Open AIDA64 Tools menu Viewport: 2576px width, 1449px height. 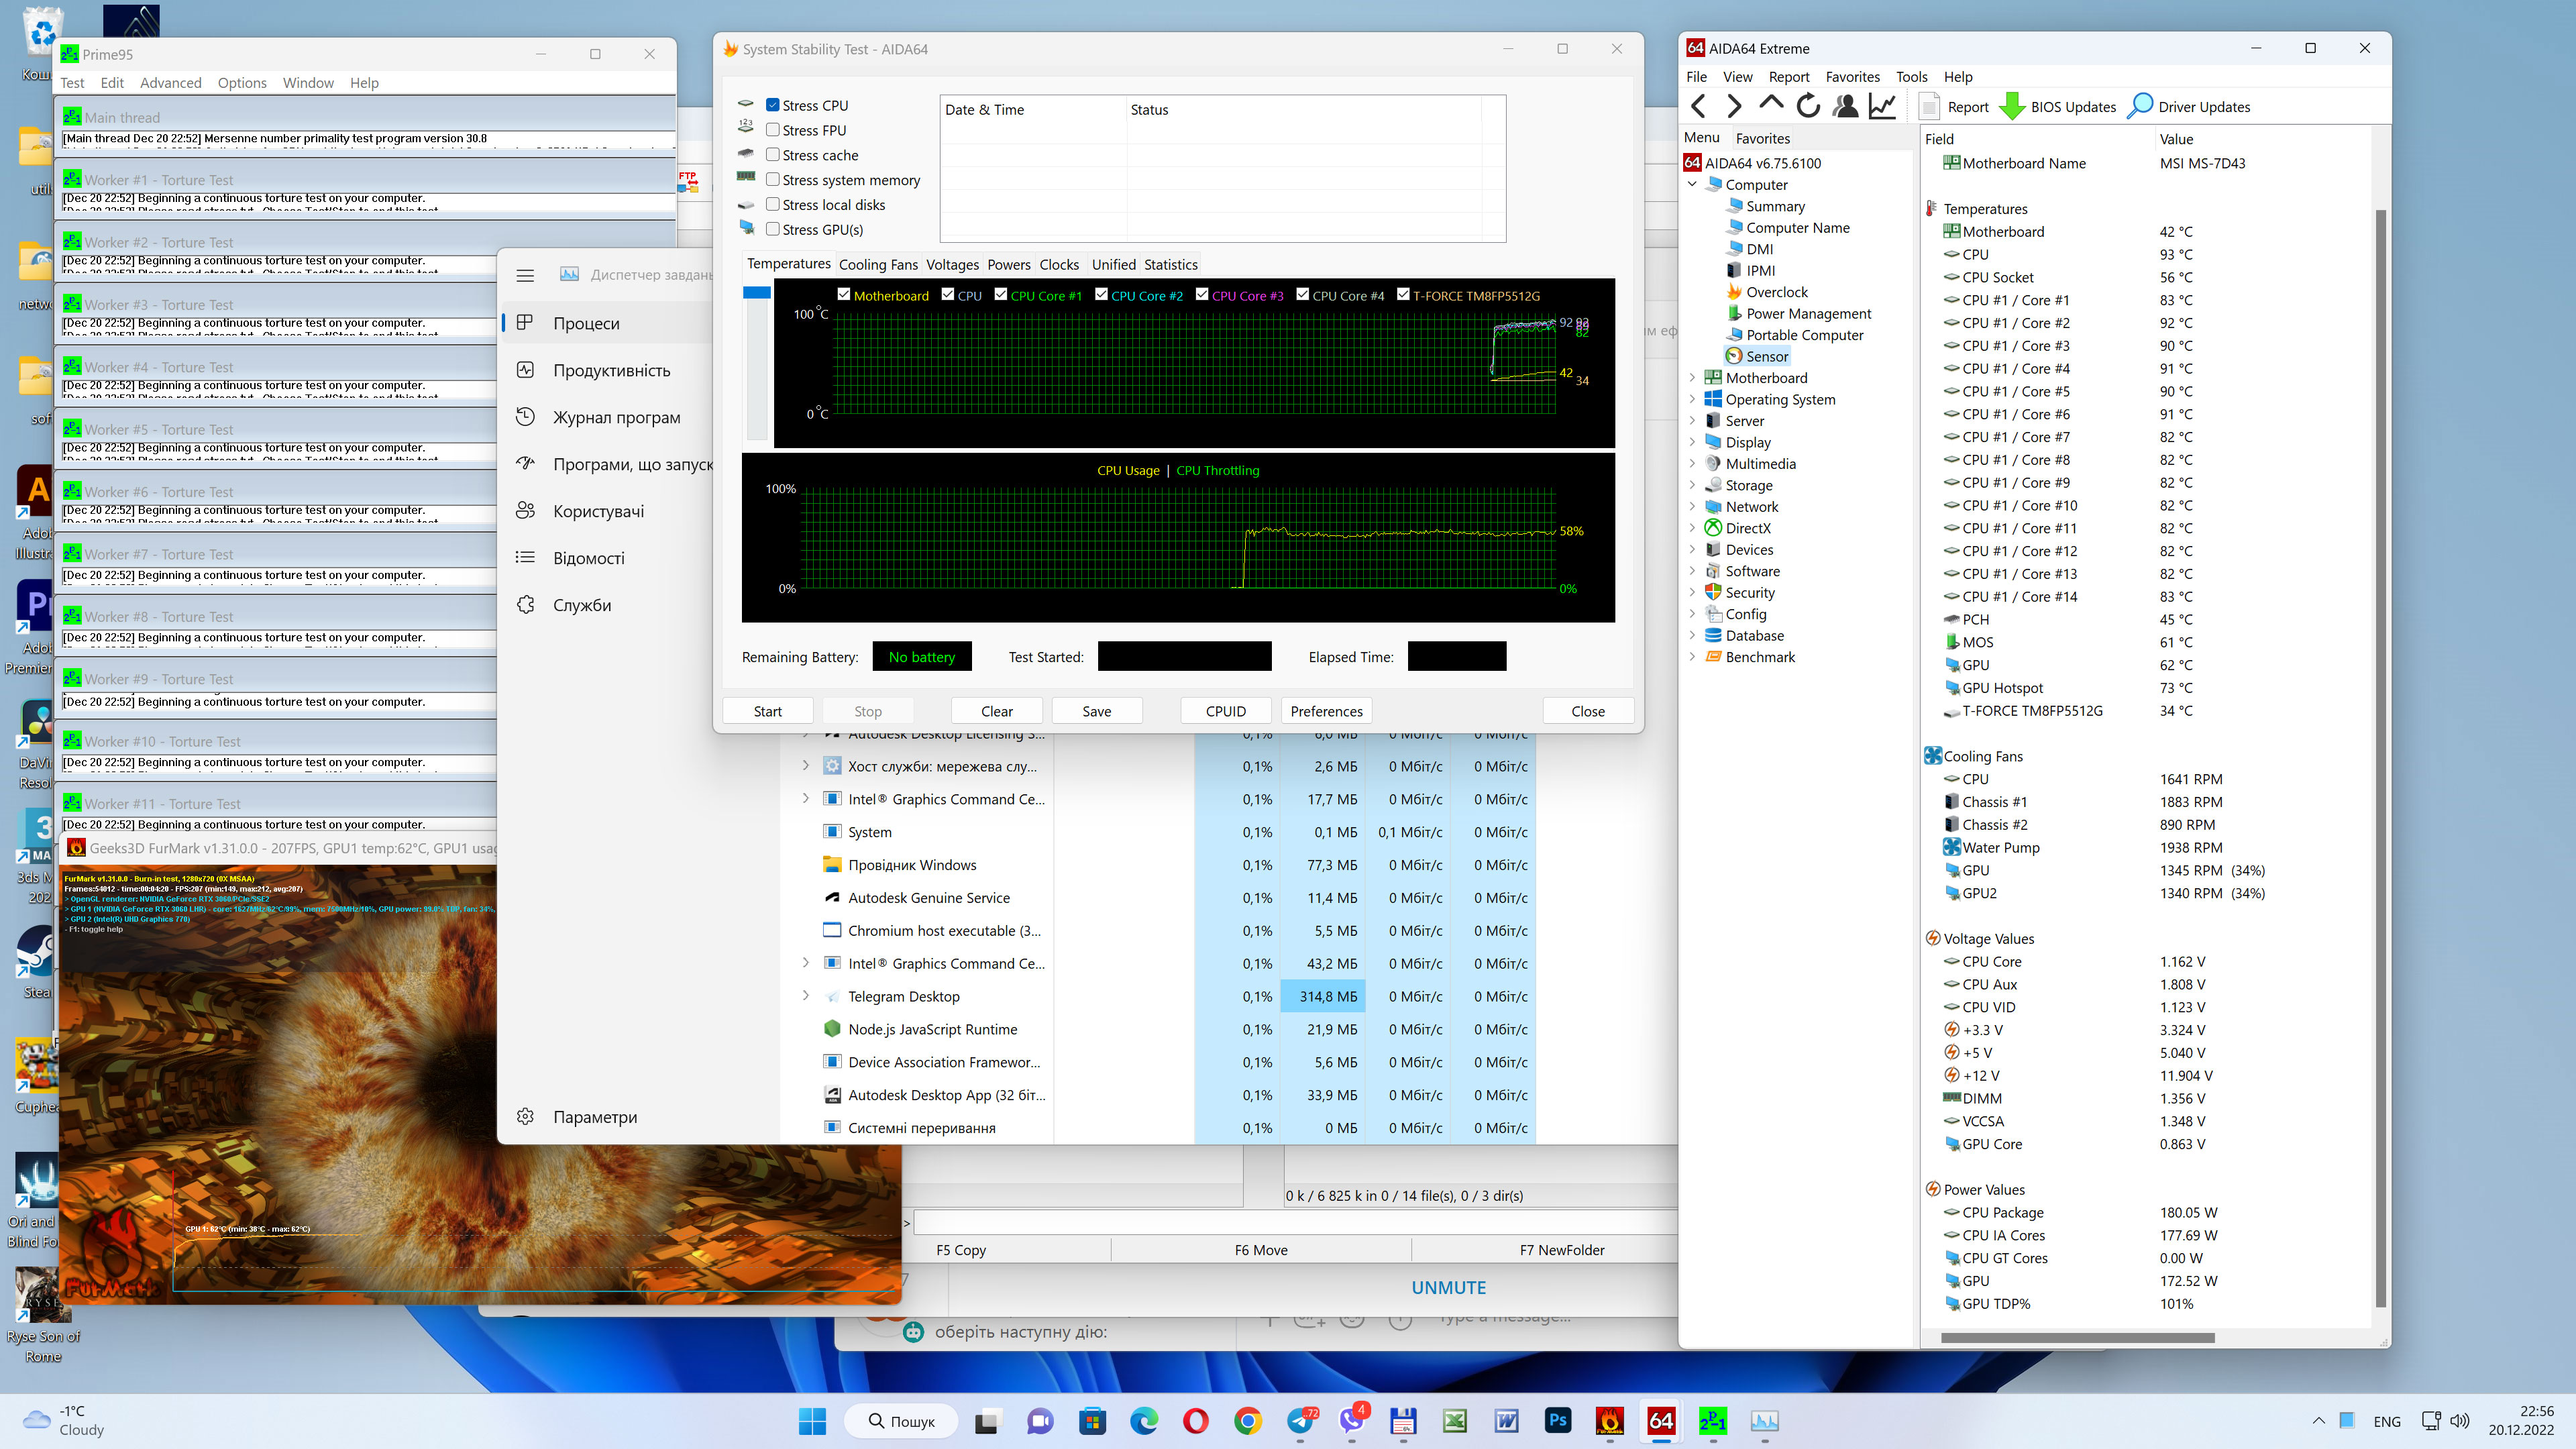(1911, 77)
